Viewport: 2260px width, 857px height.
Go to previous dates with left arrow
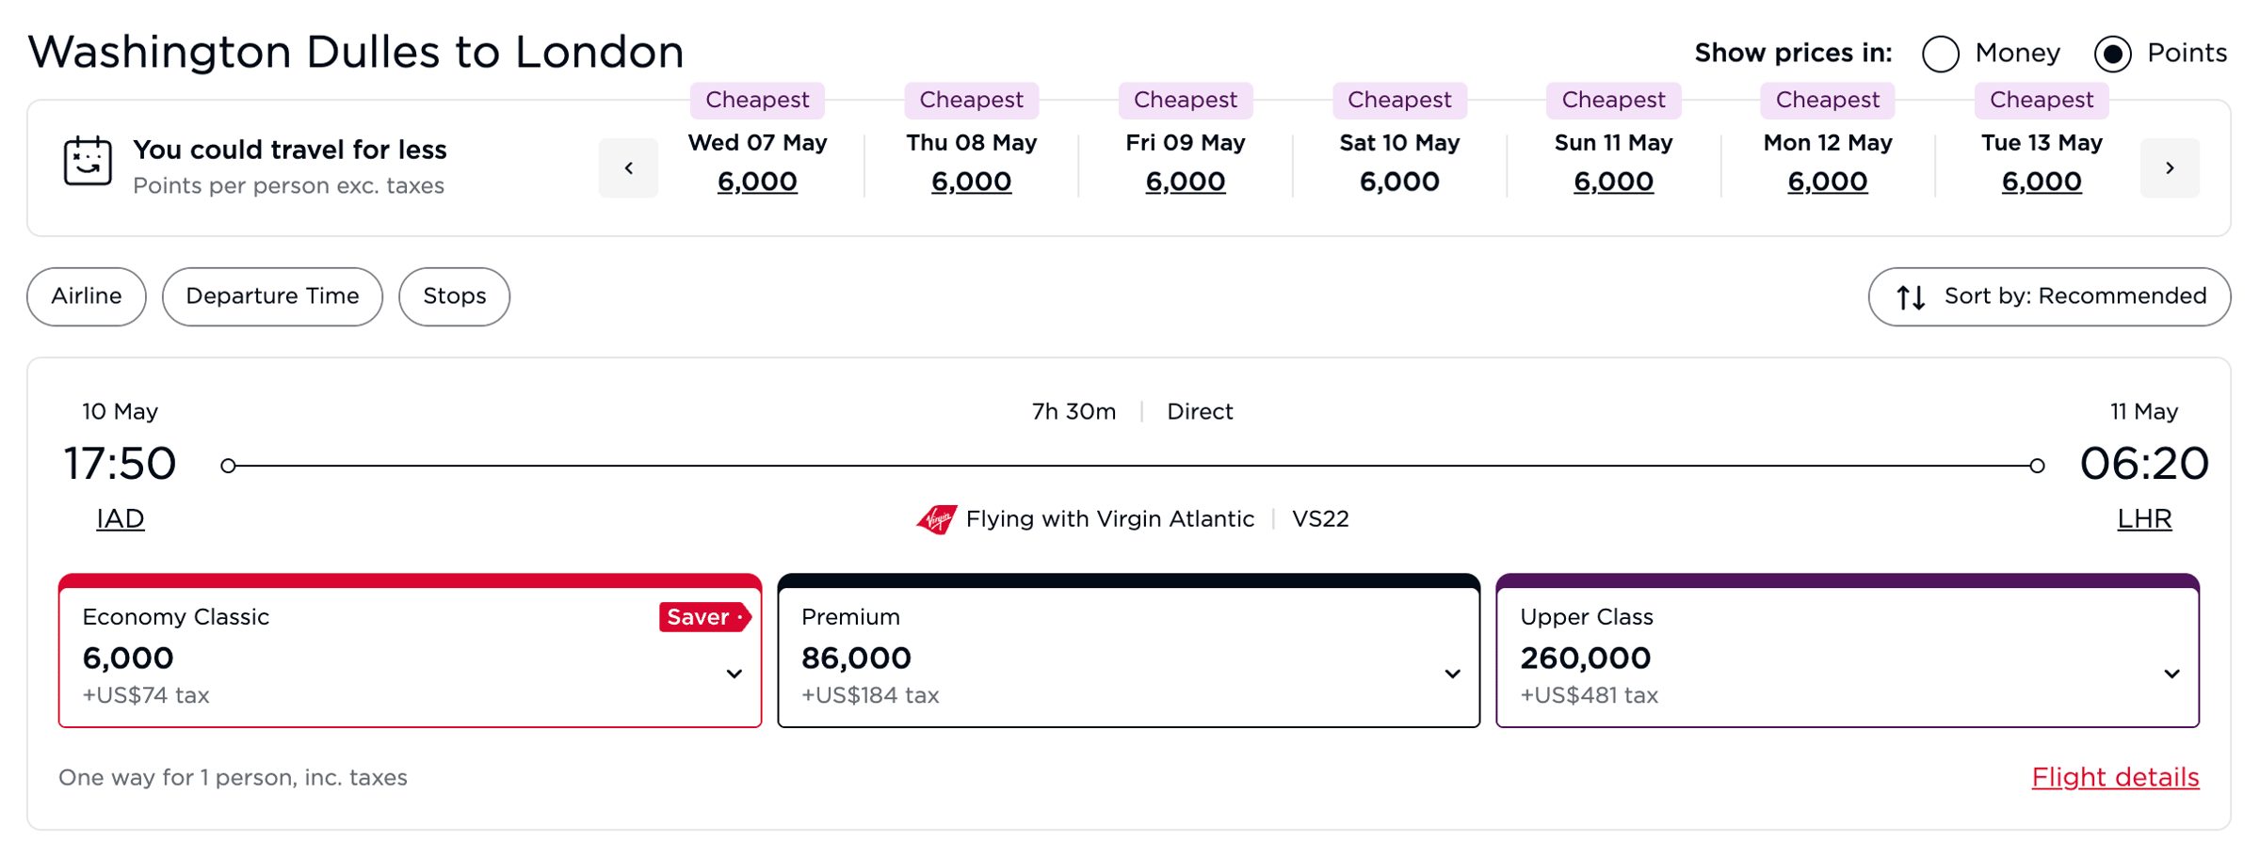(628, 167)
